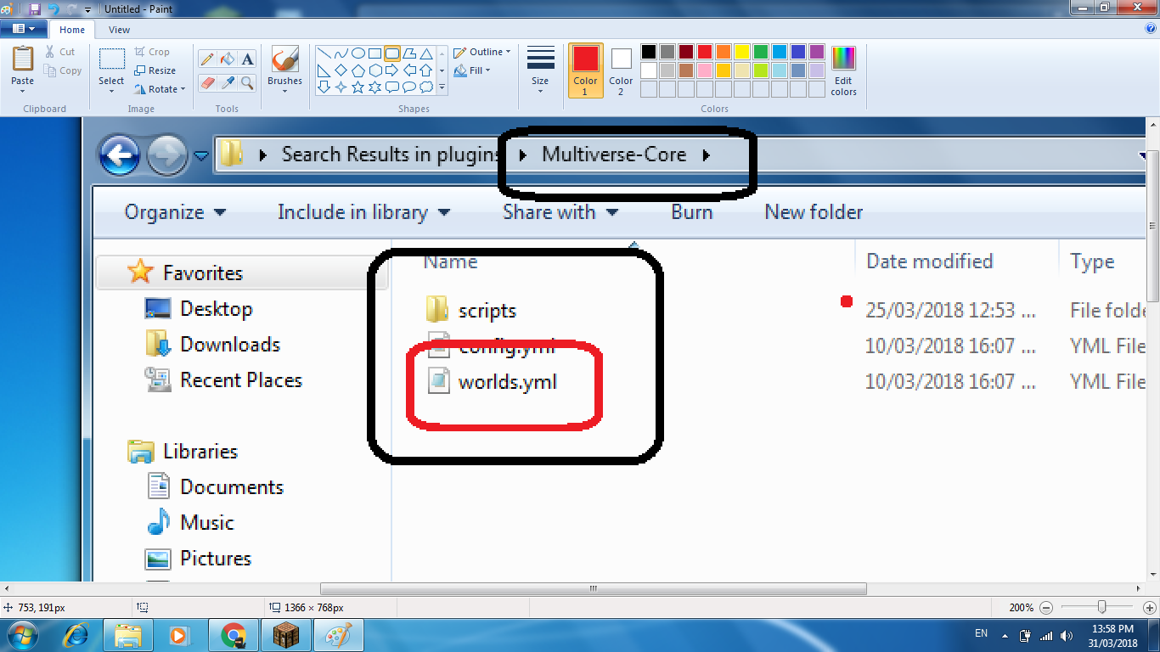1160x652 pixels.
Task: Choose the green color swatch
Action: (760, 53)
